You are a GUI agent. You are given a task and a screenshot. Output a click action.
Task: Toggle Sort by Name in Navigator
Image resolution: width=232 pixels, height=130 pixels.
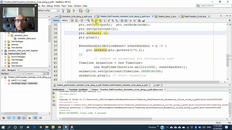(35, 118)
